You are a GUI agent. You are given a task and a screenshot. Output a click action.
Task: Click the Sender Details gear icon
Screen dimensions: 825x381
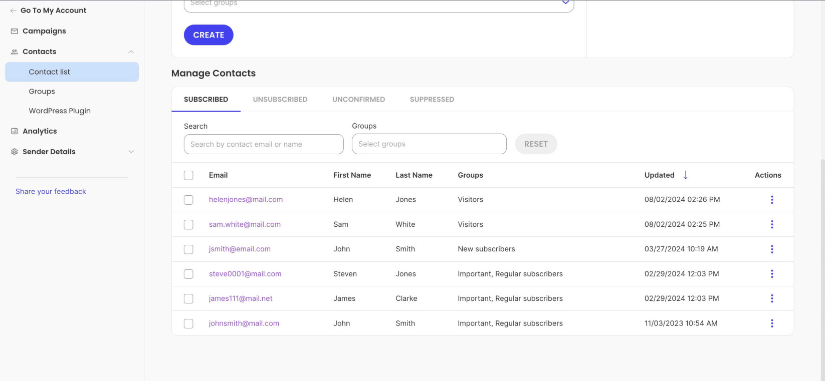(x=15, y=152)
